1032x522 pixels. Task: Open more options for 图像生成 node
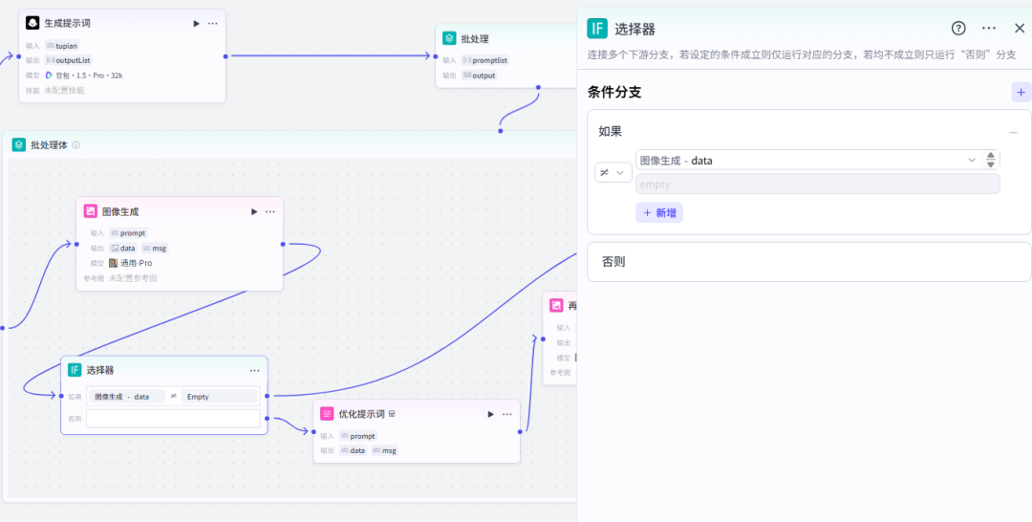(269, 212)
